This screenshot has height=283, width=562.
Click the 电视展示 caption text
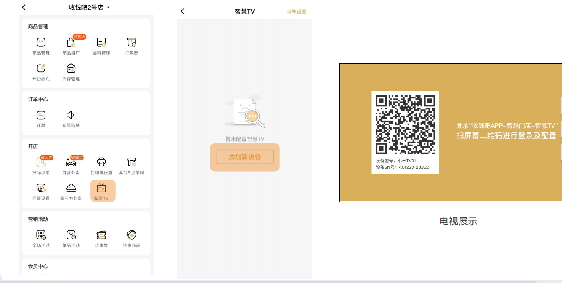point(458,221)
